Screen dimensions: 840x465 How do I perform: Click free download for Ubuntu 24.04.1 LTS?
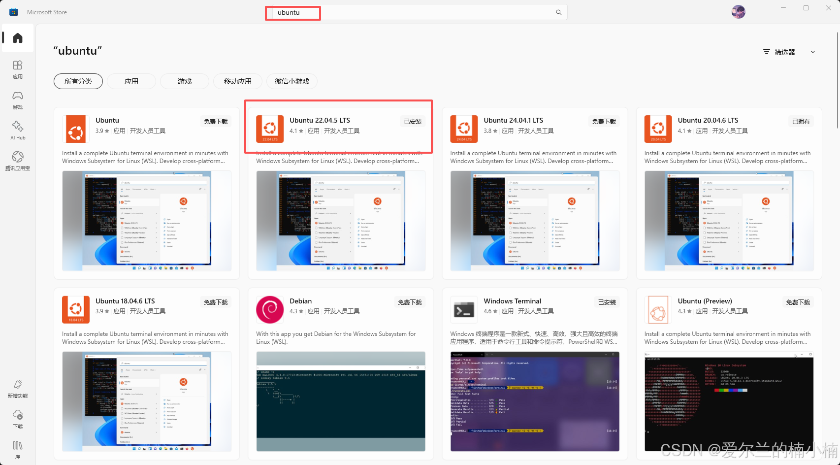[604, 122]
